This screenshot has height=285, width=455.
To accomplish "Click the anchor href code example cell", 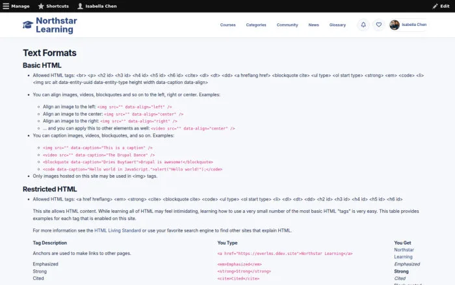I will [285, 254].
